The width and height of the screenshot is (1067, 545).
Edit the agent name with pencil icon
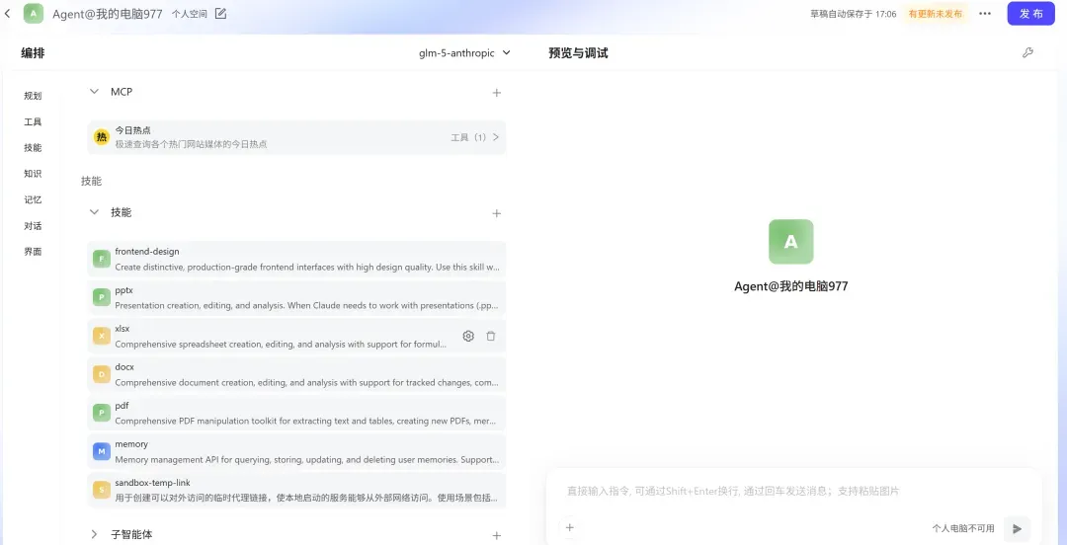[x=220, y=14]
